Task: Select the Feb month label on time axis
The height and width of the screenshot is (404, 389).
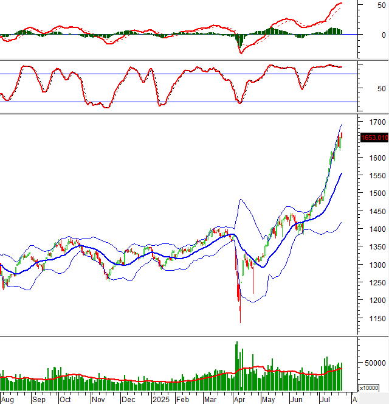Action: 182,400
